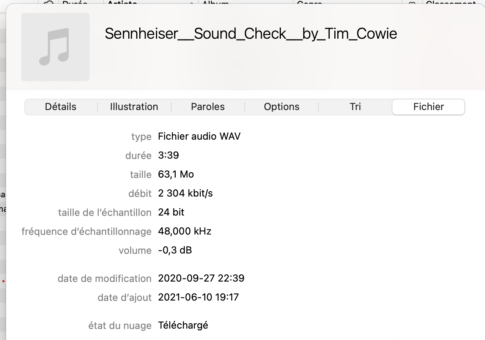
Task: Click the Sennheiser Sound Check song title
Action: pos(251,34)
